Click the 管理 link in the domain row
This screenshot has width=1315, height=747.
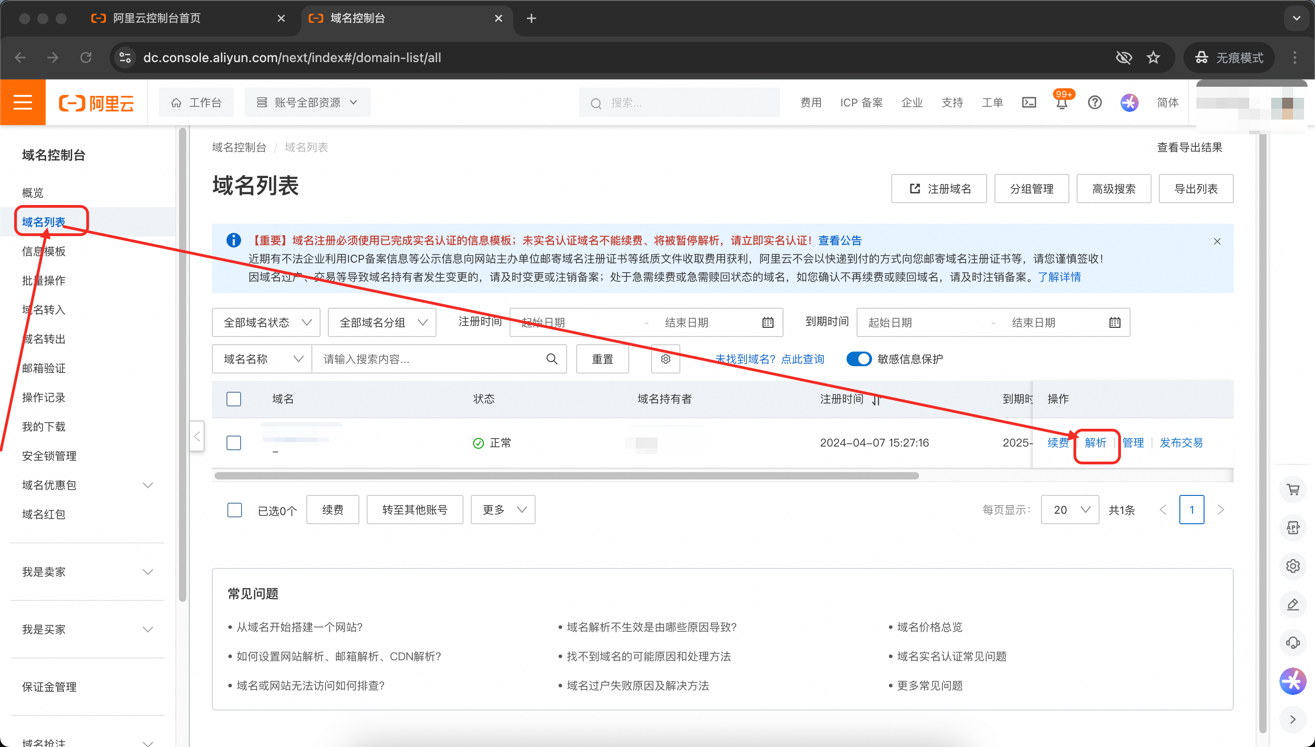click(x=1133, y=442)
